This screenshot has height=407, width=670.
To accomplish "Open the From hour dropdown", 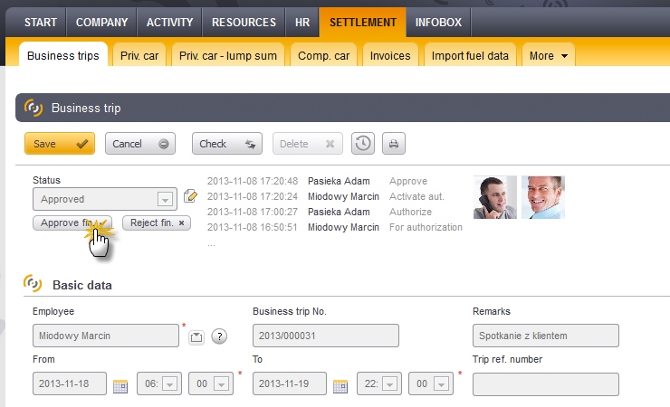I will pos(169,384).
